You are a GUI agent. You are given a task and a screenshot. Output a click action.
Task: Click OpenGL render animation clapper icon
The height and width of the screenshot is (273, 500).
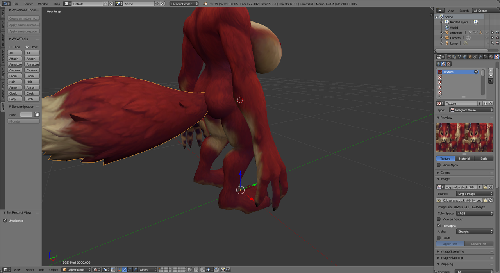point(228,270)
